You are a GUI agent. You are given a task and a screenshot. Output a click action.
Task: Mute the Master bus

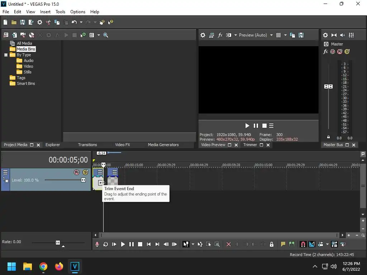pyautogui.click(x=340, y=52)
